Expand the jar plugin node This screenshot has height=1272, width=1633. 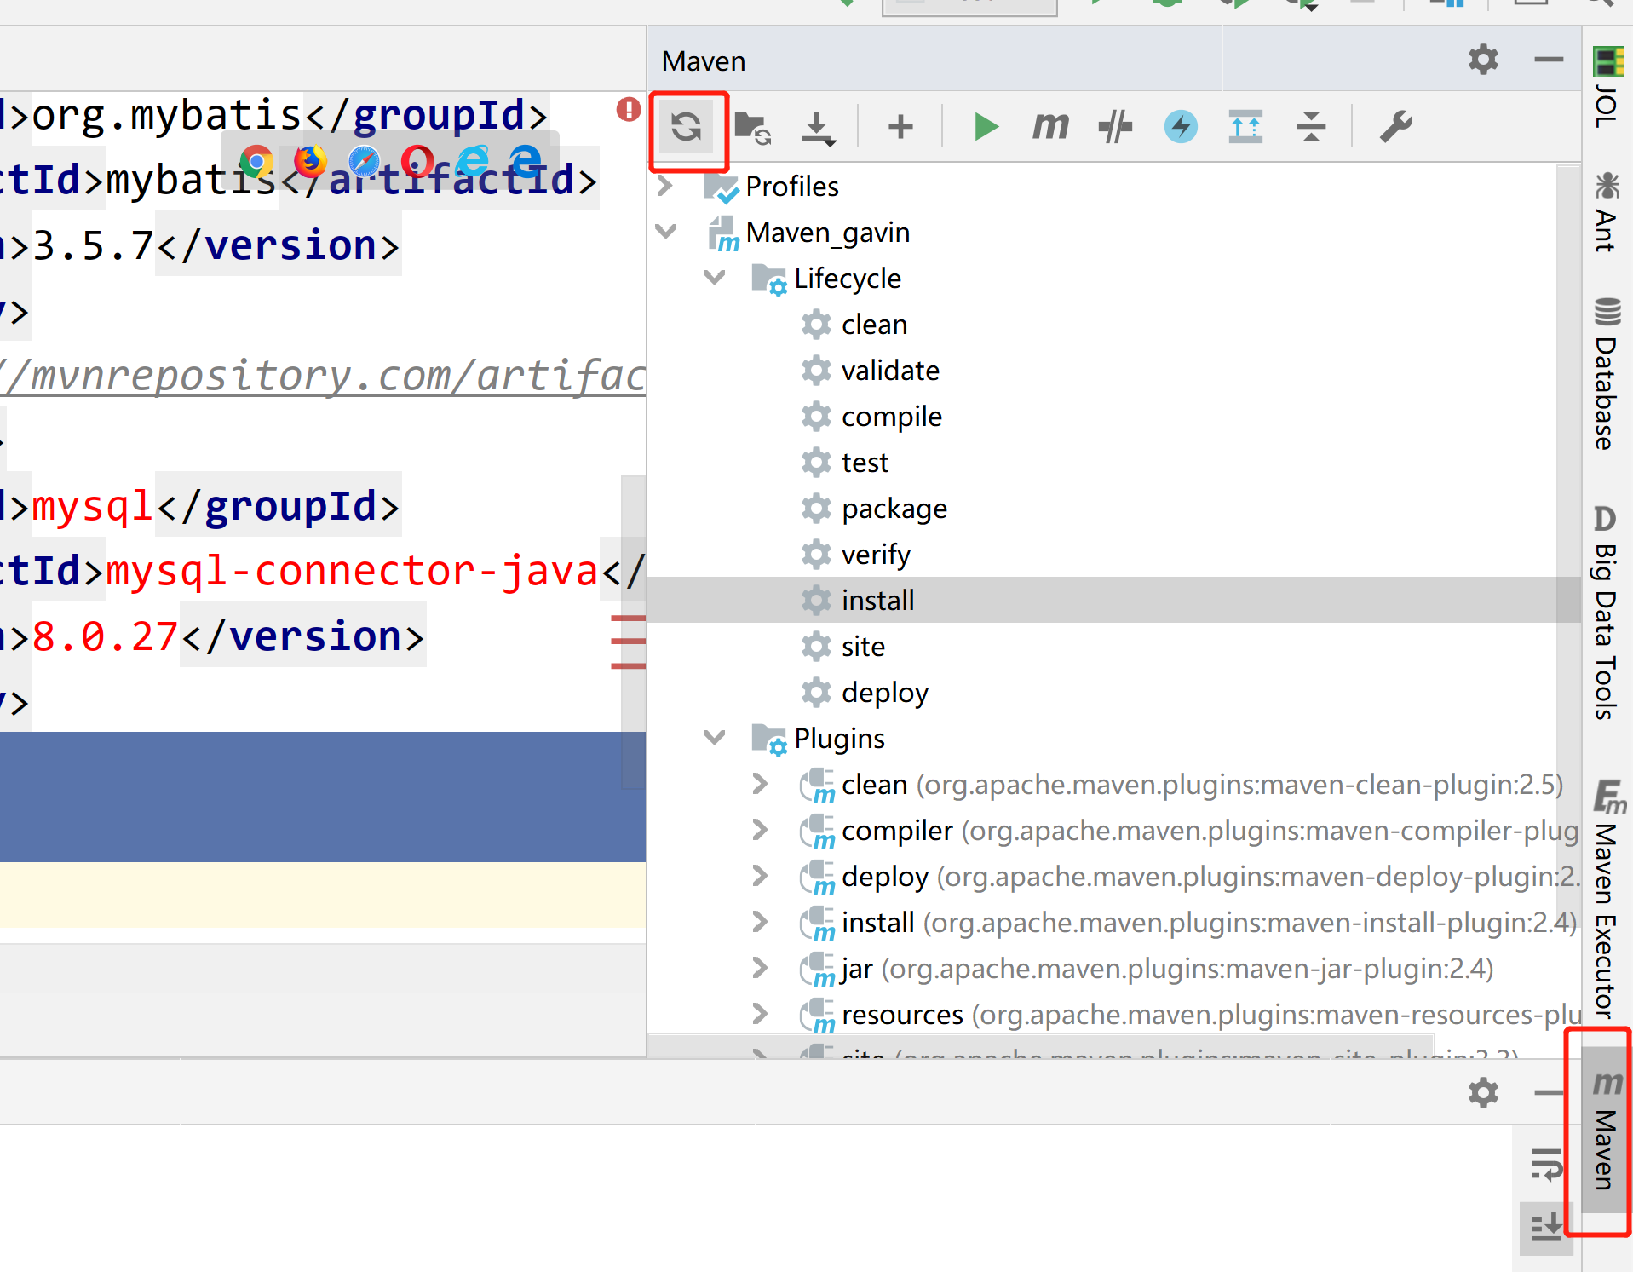tap(760, 968)
